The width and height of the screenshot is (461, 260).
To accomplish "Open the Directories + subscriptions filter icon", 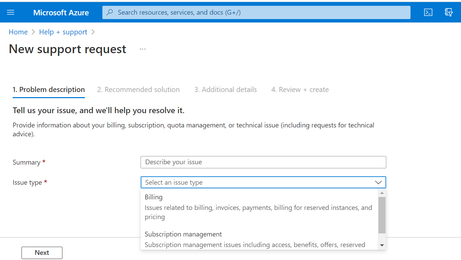I will (449, 13).
